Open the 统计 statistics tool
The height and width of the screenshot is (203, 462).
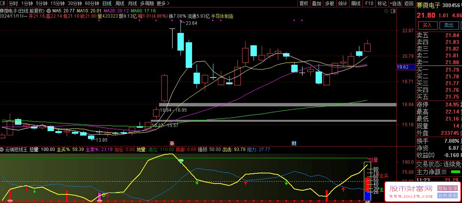(x=343, y=3)
